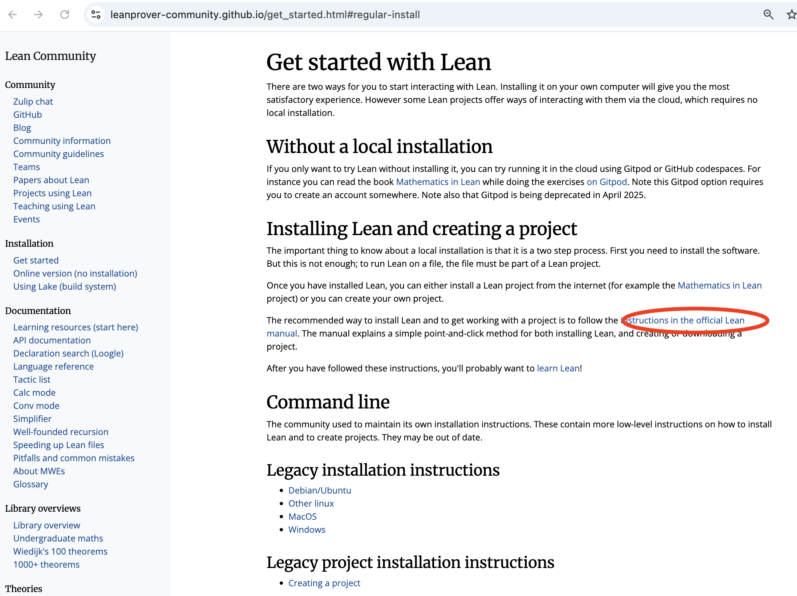Open Zulip chat sidebar link
Screen dimensions: 797x596
[33, 101]
